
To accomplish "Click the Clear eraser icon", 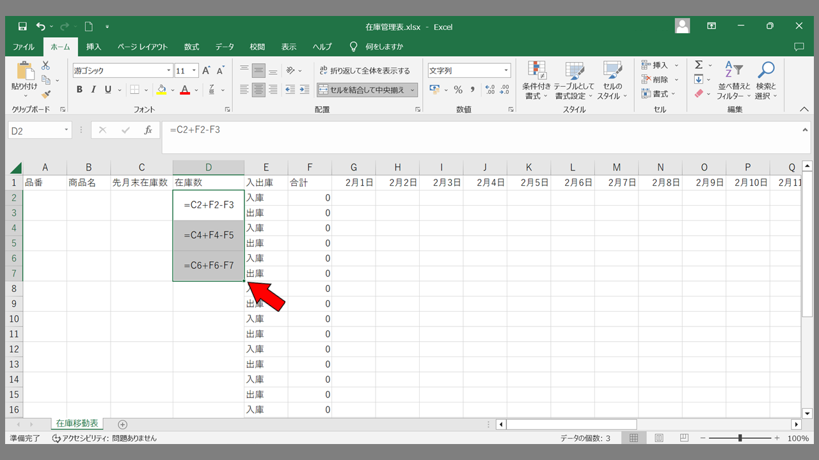I will click(699, 93).
